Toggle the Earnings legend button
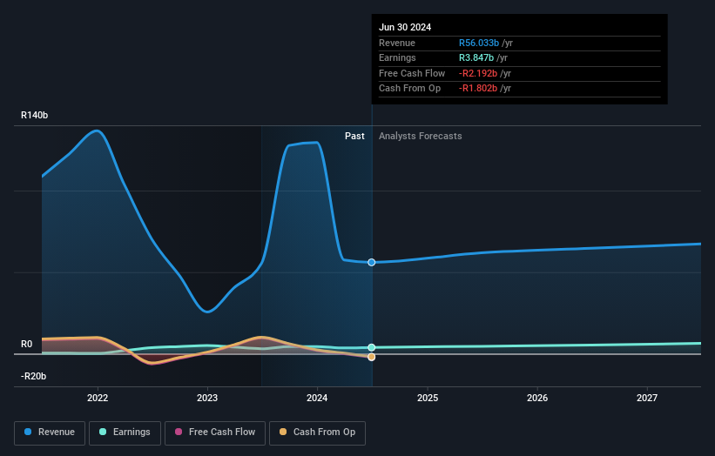The width and height of the screenshot is (715, 456). [x=125, y=433]
